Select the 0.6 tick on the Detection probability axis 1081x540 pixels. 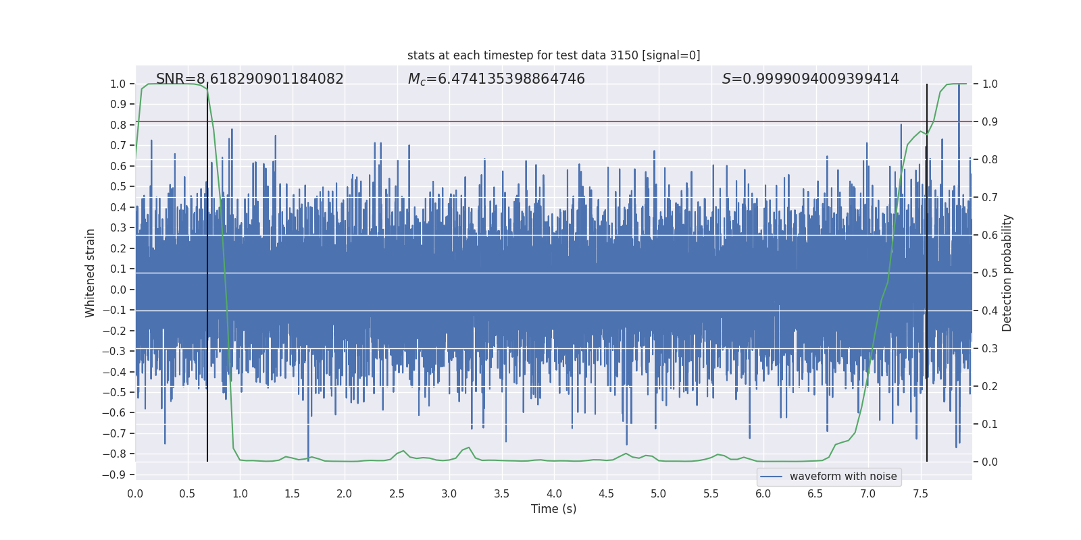[990, 236]
